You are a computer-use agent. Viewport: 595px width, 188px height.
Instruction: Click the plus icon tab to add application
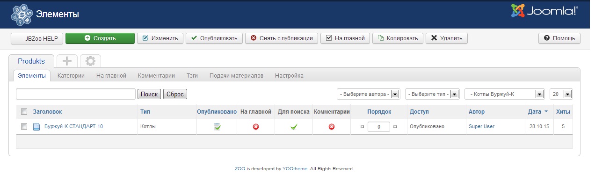click(67, 61)
